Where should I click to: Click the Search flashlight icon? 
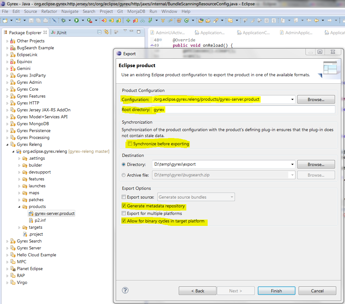coord(216,20)
